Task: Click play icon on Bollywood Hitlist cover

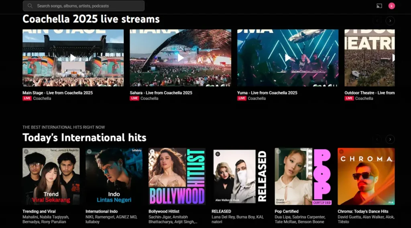Action: pyautogui.click(x=152, y=151)
